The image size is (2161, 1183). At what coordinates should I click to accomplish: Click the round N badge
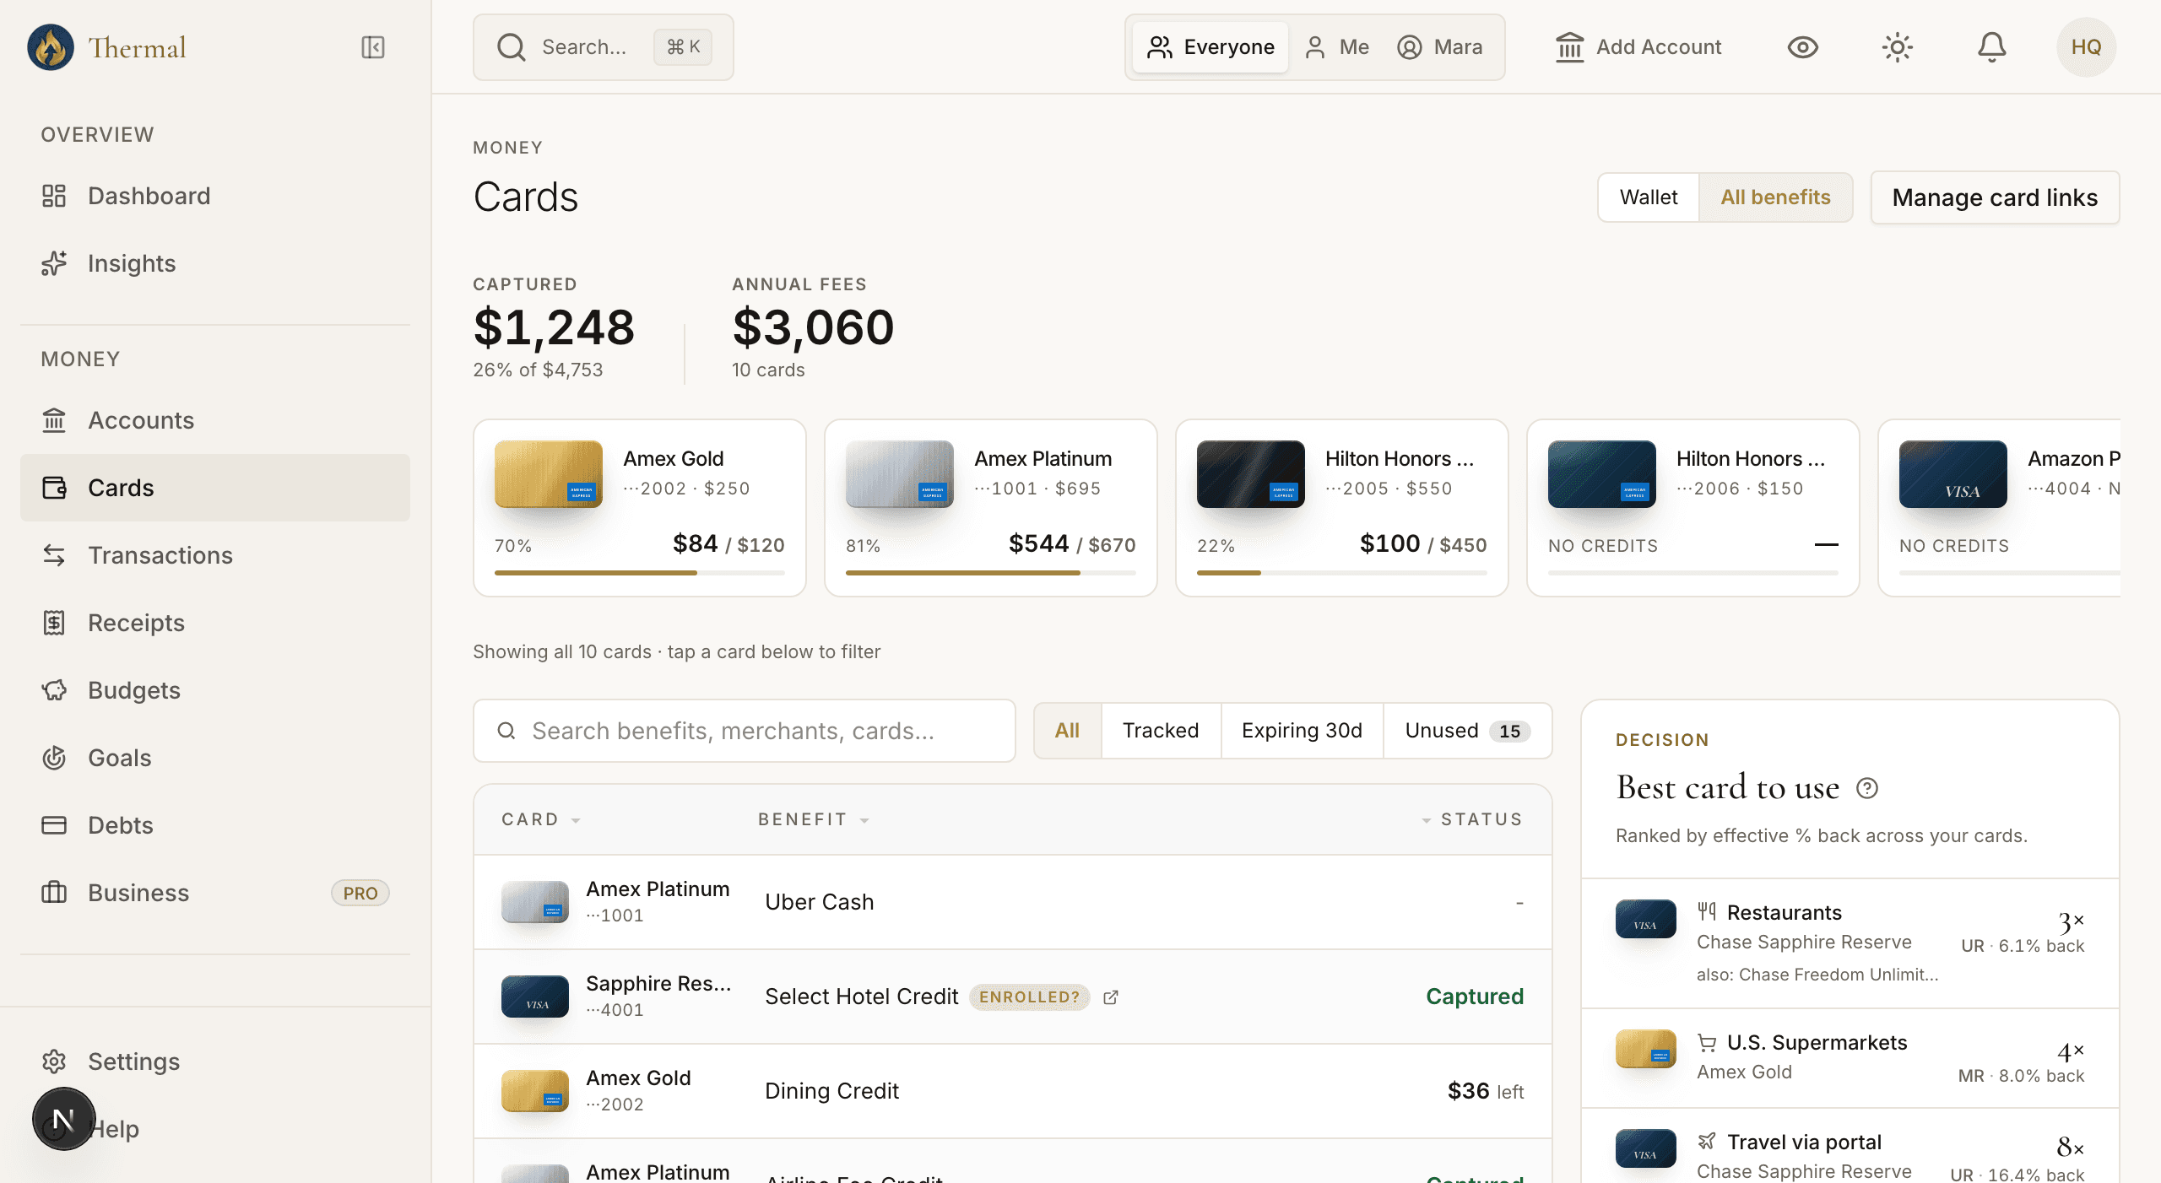pyautogui.click(x=63, y=1120)
